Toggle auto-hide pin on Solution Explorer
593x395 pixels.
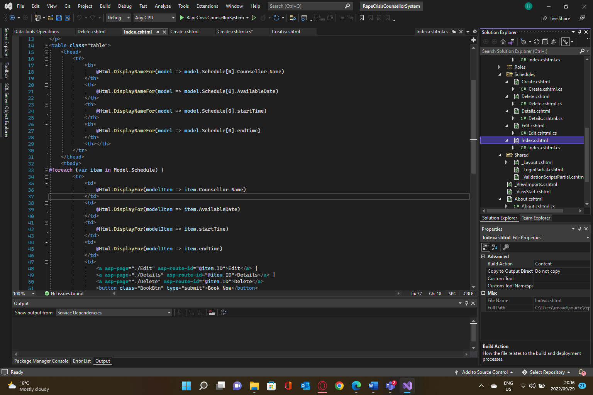(x=580, y=32)
